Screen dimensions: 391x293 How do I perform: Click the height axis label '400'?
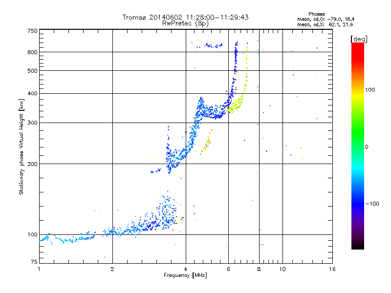point(32,93)
